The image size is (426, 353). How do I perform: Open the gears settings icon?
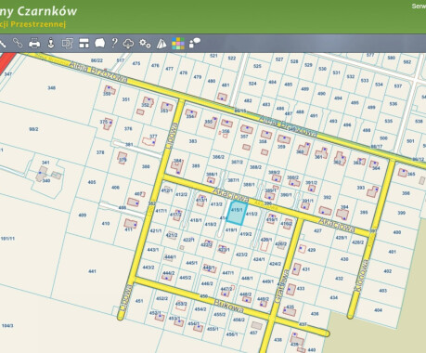(x=145, y=43)
